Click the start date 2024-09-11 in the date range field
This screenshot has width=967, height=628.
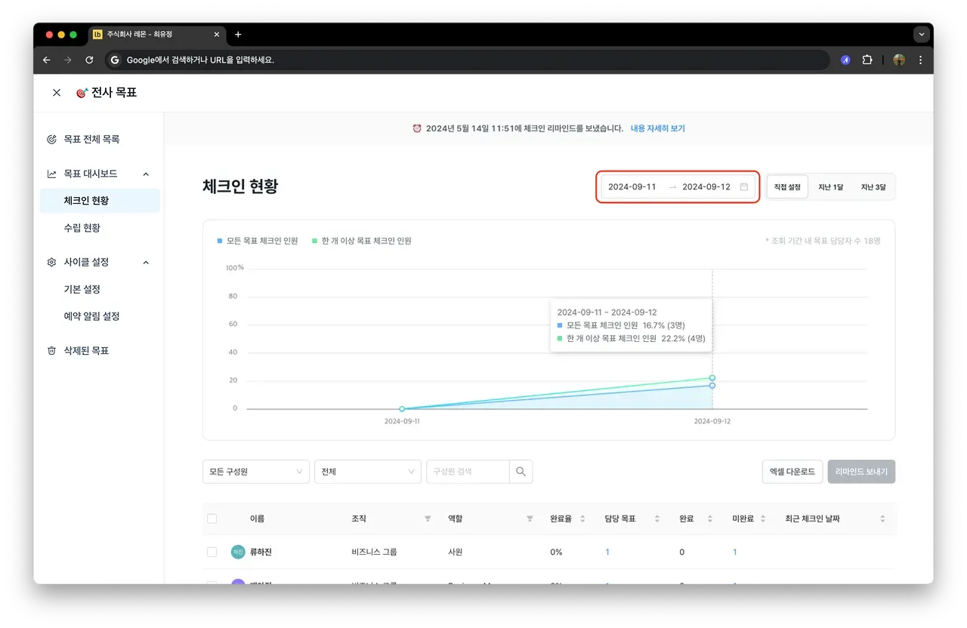click(x=632, y=187)
